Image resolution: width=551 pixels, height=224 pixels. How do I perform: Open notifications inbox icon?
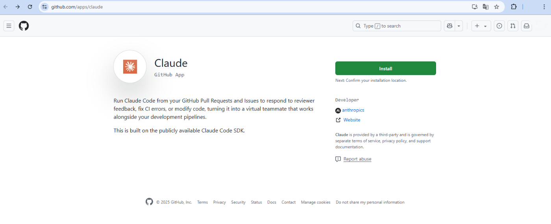tap(526, 26)
